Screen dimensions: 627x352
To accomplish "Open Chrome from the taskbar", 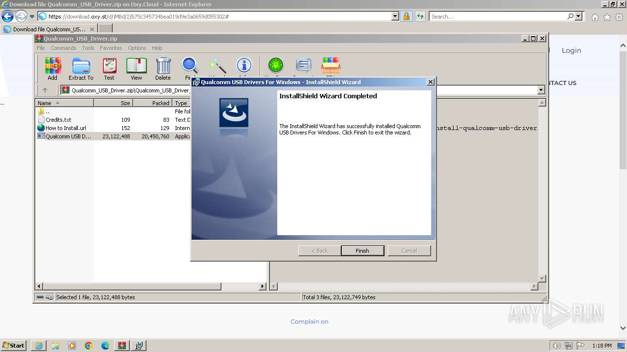I will (89, 346).
